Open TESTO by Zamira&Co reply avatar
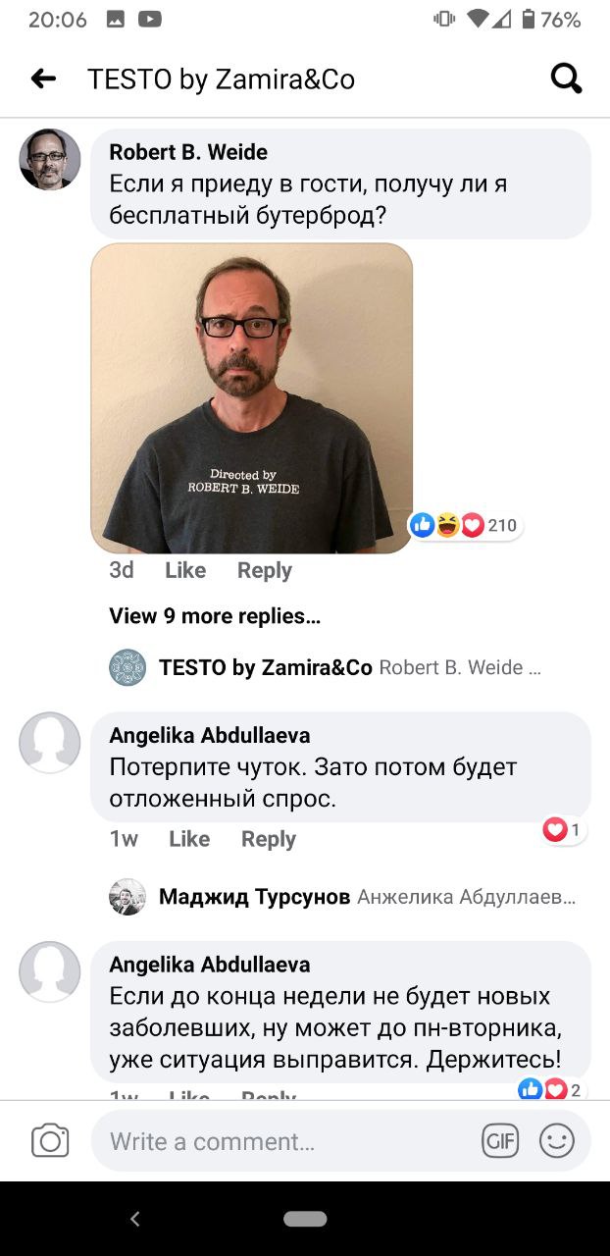610x1256 pixels. click(127, 667)
